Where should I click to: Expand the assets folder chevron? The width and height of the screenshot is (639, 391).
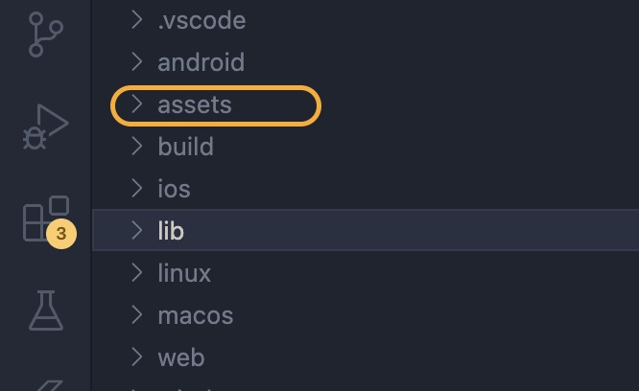137,104
